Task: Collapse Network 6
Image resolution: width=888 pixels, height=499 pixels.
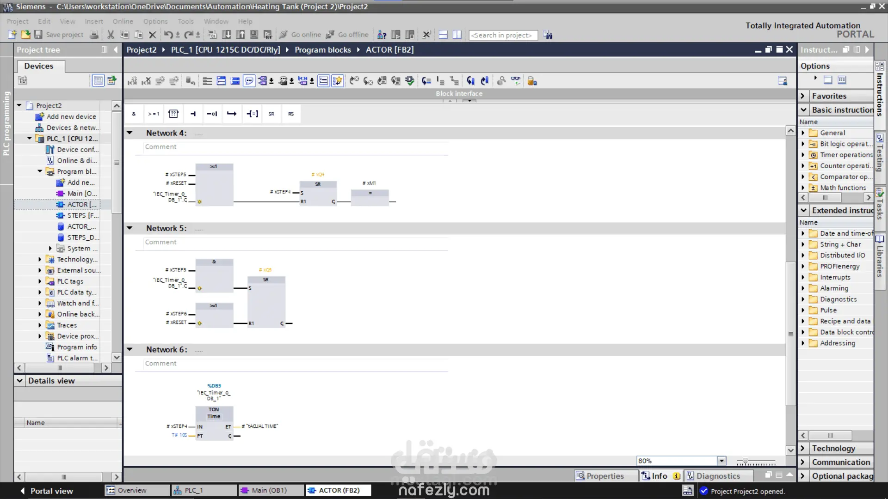Action: point(130,349)
